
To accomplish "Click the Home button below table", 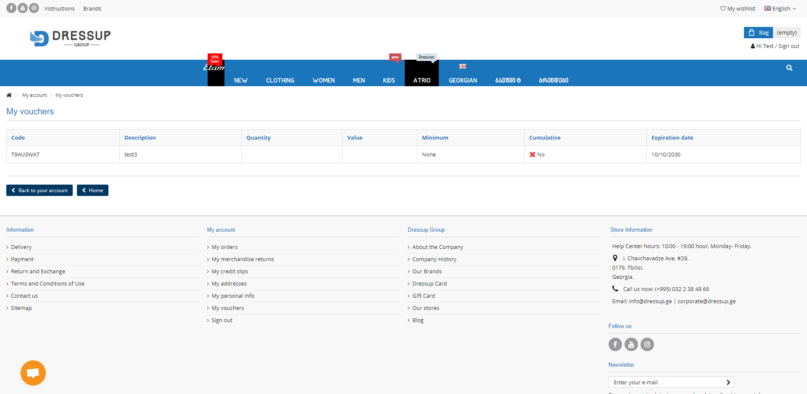I will click(x=92, y=190).
